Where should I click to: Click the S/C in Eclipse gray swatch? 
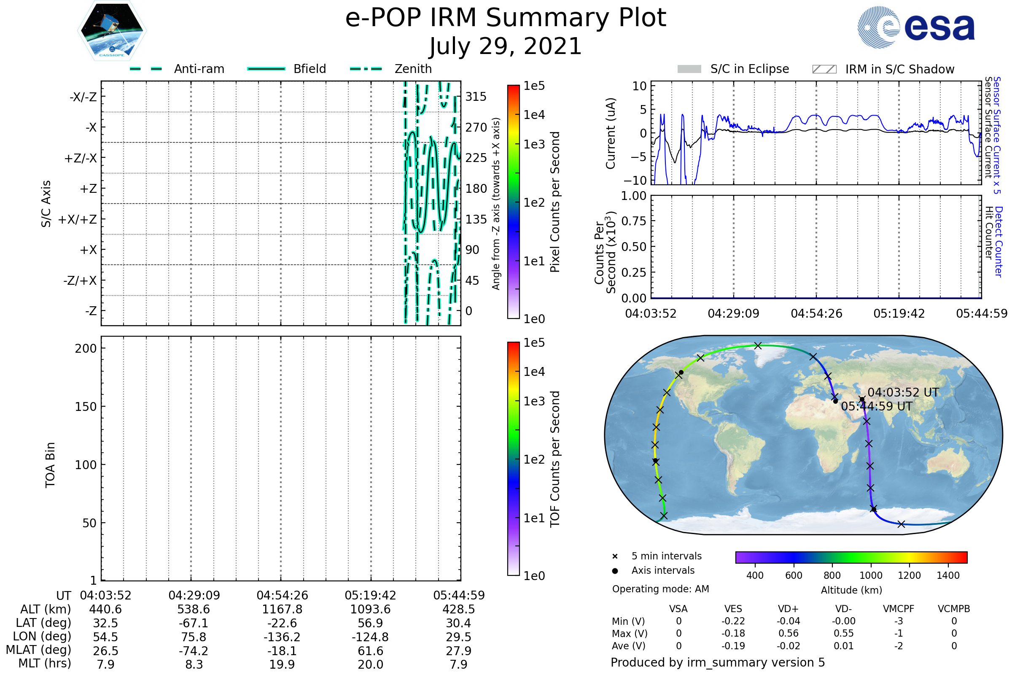[689, 69]
